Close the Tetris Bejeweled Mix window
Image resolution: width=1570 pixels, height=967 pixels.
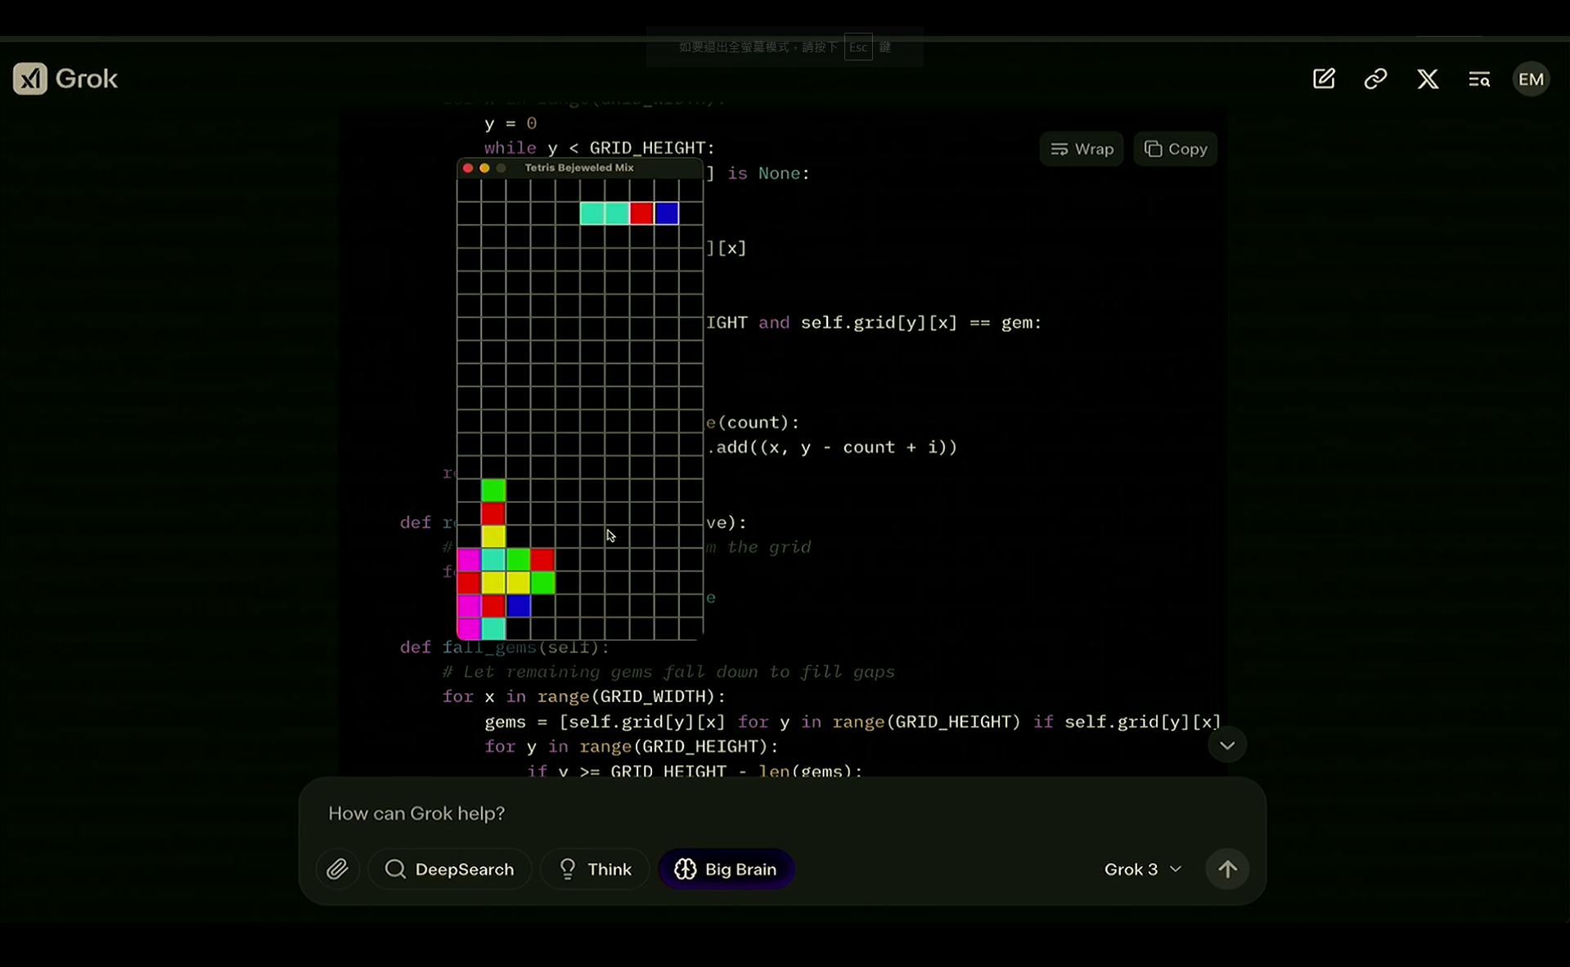point(468,168)
